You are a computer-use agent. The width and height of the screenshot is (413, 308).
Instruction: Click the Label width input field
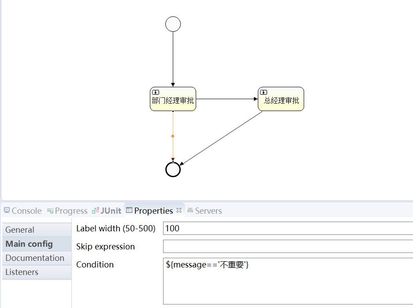[288, 228]
